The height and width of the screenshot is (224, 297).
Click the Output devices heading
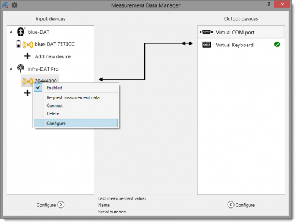[241, 18]
